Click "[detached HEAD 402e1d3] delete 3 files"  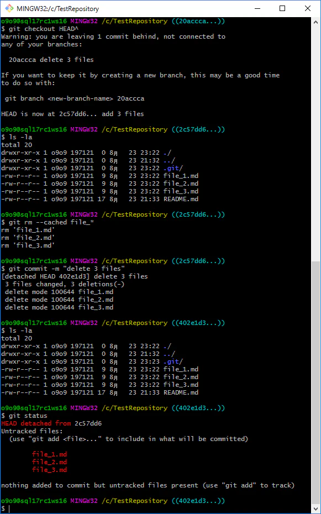coord(75,276)
